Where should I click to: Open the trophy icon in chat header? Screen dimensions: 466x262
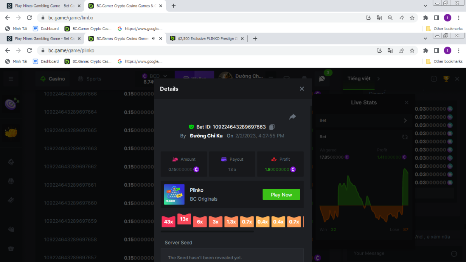coord(446,79)
